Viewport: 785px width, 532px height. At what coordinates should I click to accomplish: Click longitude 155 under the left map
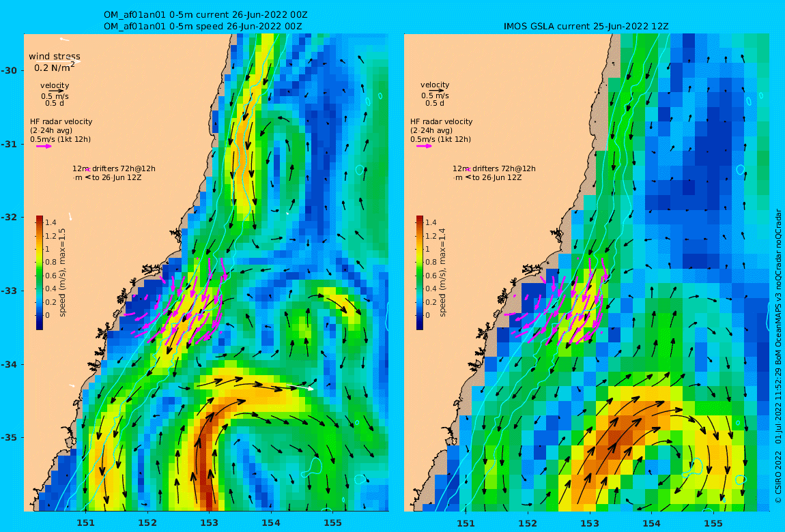pyautogui.click(x=333, y=523)
